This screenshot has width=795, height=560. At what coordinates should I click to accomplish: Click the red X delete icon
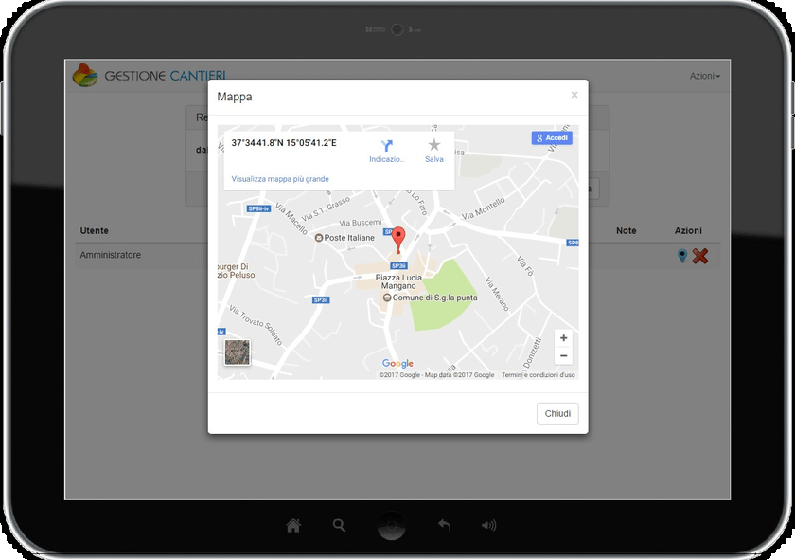700,256
